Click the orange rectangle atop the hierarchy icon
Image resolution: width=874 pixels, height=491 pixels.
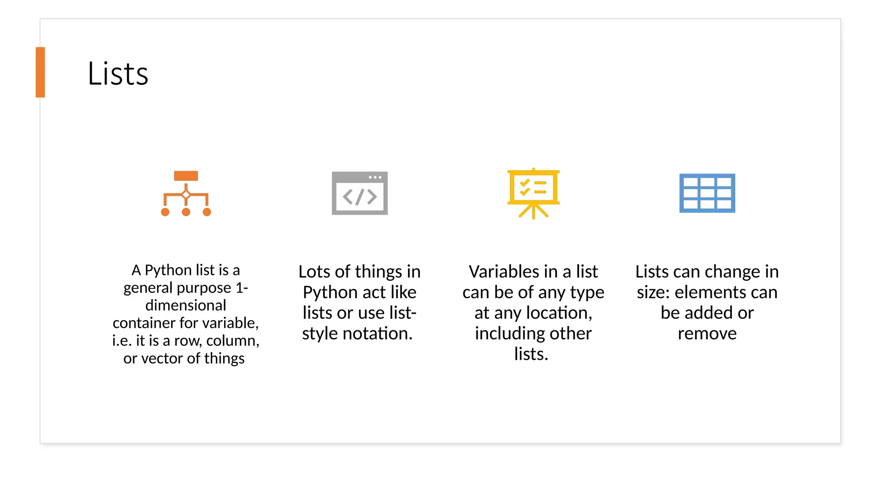pos(186,176)
